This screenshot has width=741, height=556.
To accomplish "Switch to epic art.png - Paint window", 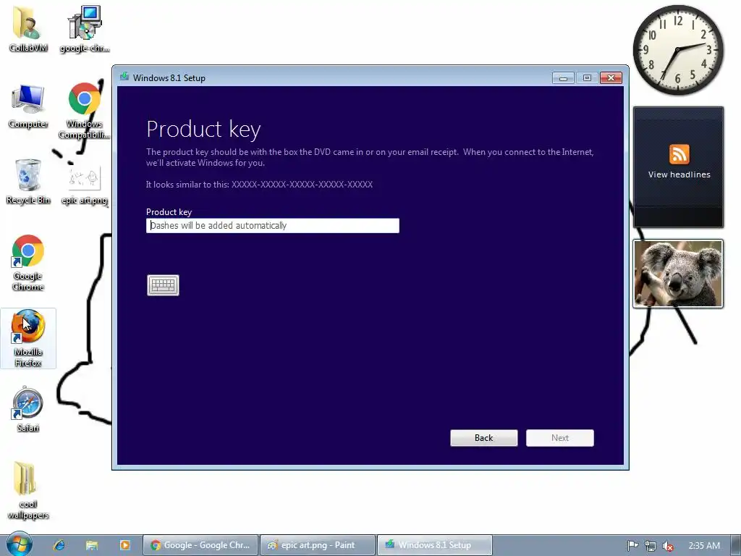I will (x=318, y=545).
